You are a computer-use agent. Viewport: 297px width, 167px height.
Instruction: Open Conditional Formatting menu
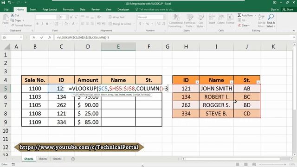click(176, 21)
